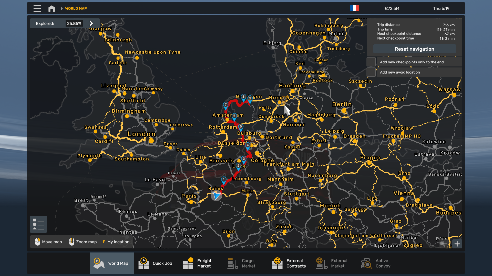Select route checkpoint marker 7

pos(225,105)
